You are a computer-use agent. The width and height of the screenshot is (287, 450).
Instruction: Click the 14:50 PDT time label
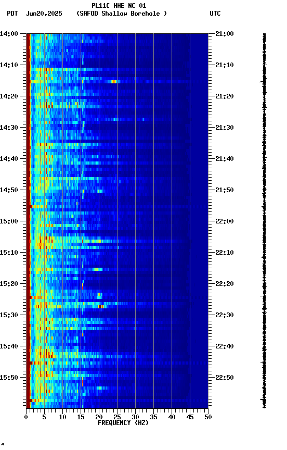coord(9,190)
